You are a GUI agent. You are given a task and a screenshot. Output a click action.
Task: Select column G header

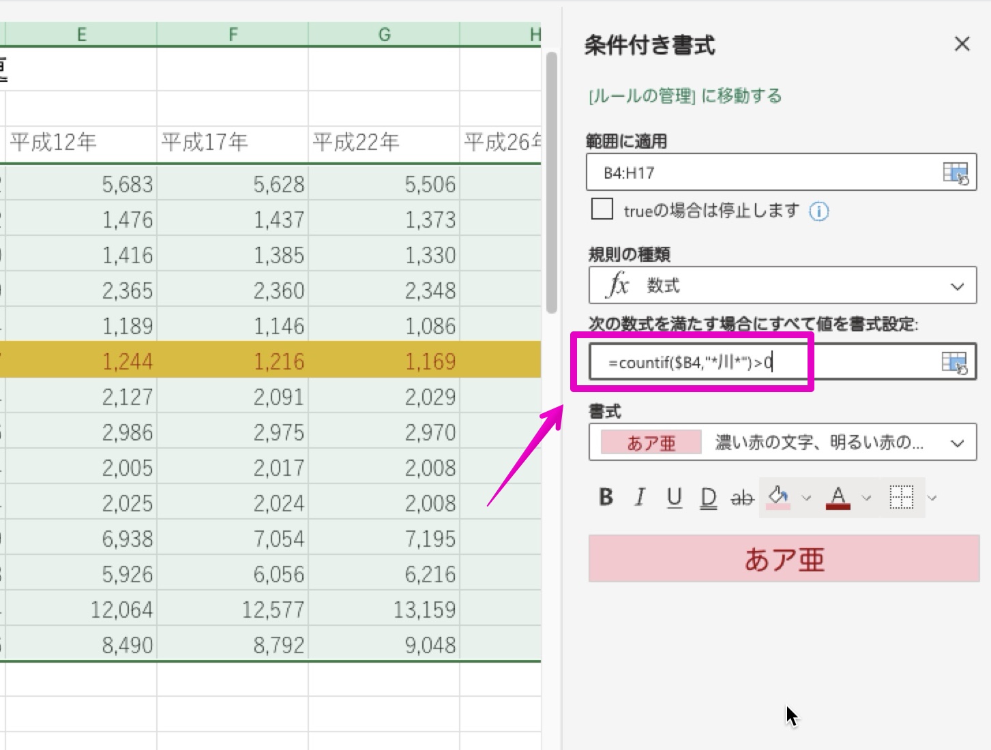coord(384,34)
